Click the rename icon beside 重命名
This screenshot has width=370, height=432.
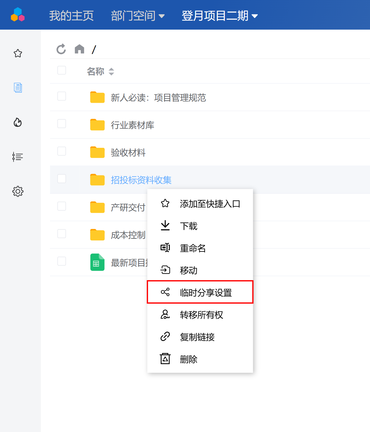(165, 248)
